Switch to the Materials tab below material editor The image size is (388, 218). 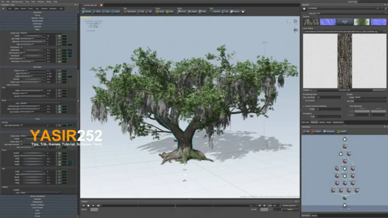coord(314,122)
